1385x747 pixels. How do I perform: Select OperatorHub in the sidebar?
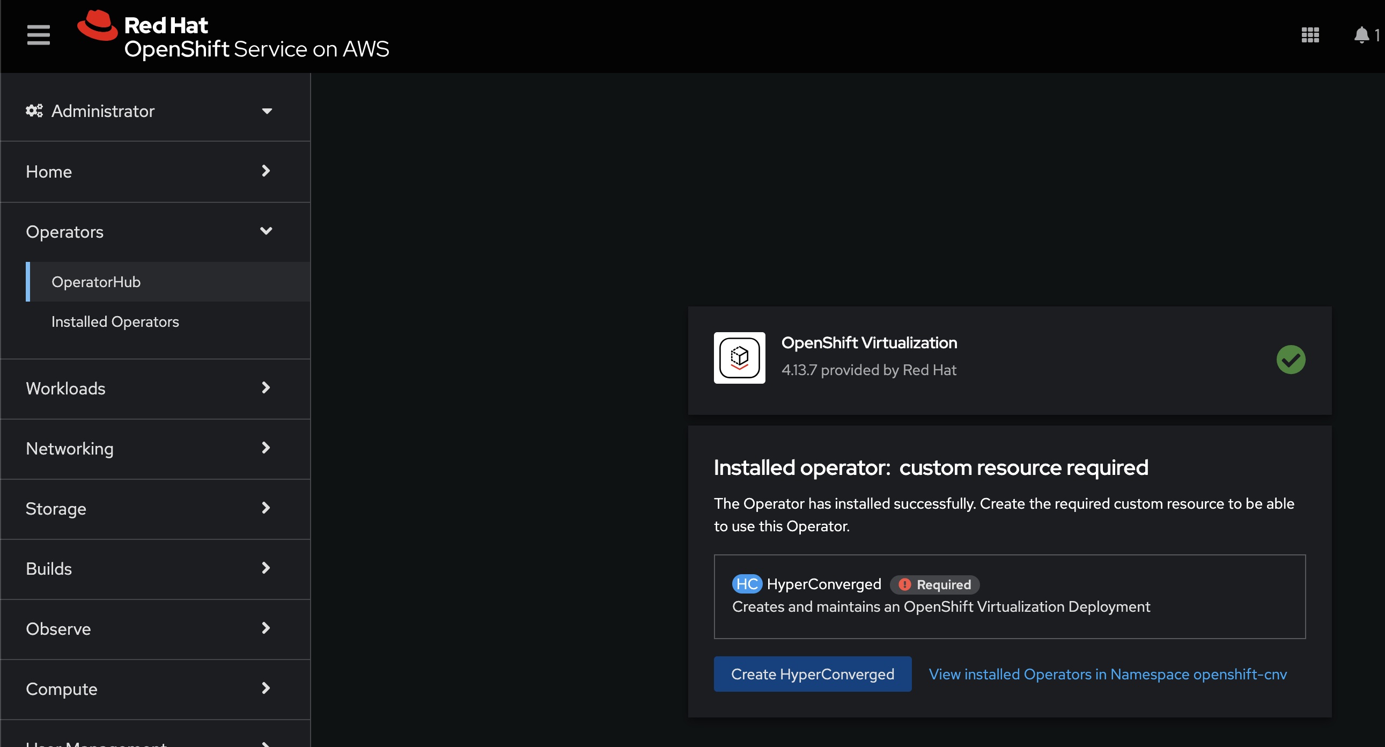click(96, 282)
